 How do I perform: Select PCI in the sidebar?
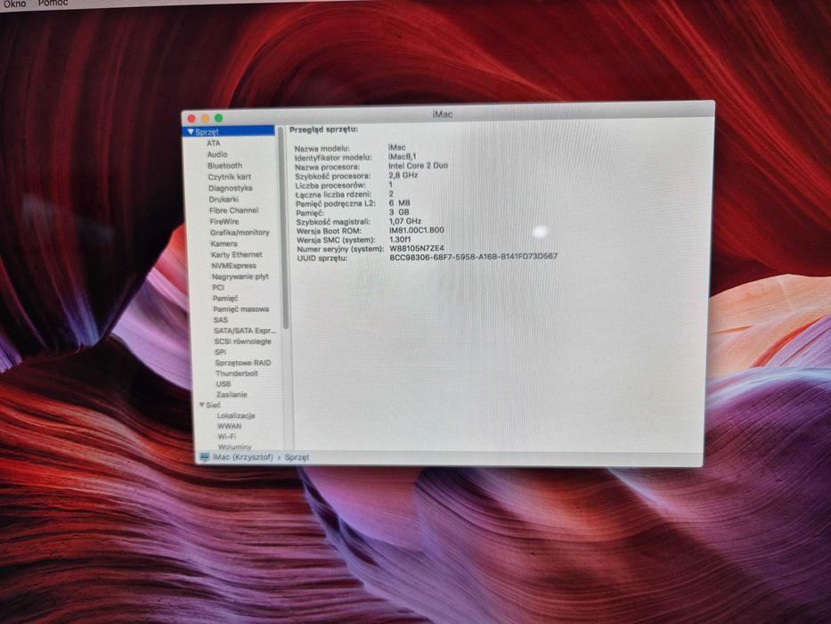pos(218,287)
